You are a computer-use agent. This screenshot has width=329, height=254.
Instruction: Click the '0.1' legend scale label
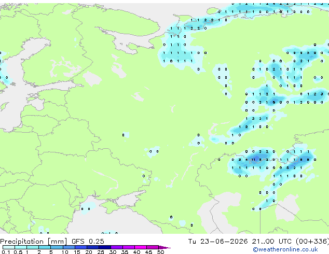click(6, 252)
